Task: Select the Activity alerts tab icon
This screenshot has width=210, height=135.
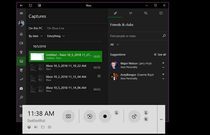Action: 161,13
